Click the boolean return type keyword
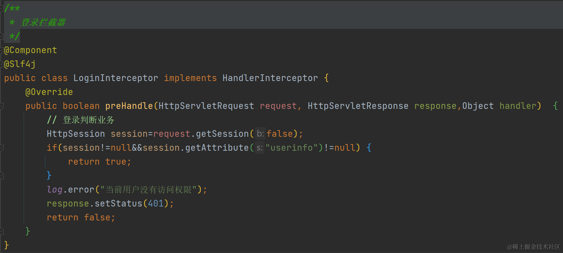Image resolution: width=563 pixels, height=253 pixels. pos(81,106)
